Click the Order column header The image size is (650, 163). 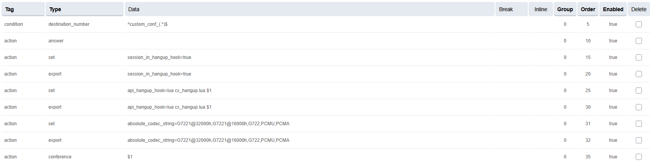(588, 9)
